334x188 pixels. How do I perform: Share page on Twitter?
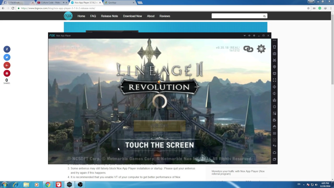(7, 57)
